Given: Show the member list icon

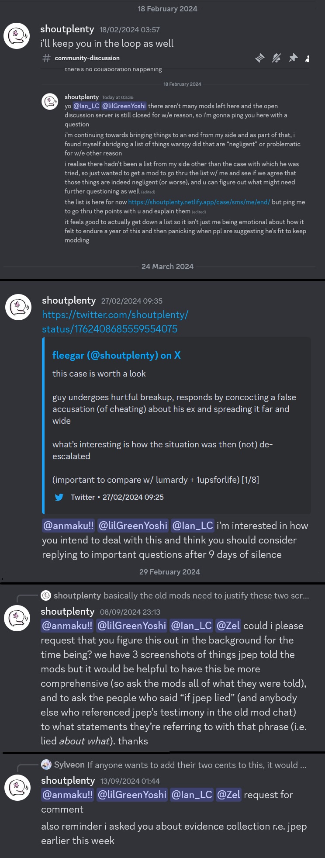Looking at the screenshot, I should pos(308,58).
